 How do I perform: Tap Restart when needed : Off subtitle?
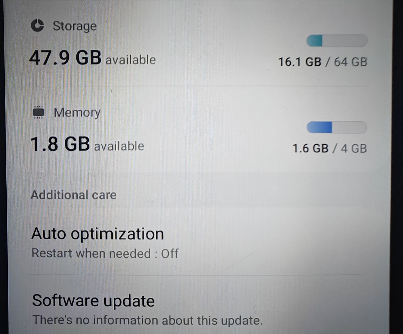tap(105, 254)
